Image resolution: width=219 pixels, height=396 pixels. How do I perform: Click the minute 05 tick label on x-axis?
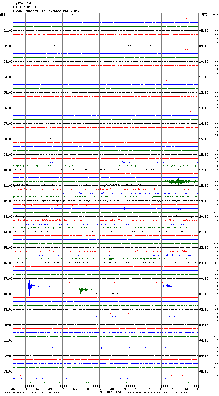75,389
